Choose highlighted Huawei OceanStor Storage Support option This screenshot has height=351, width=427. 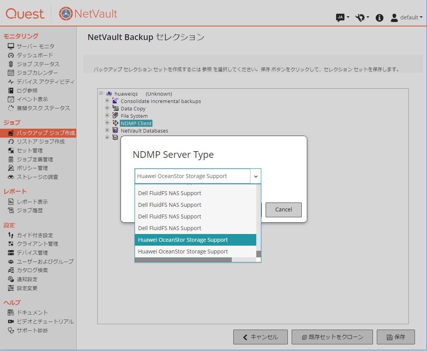pos(196,240)
